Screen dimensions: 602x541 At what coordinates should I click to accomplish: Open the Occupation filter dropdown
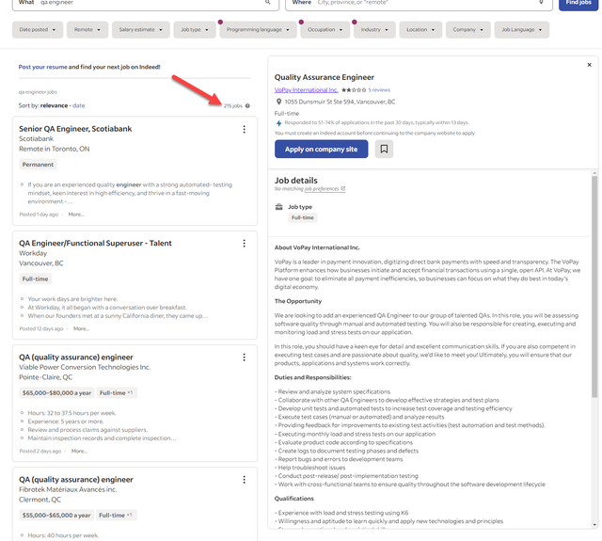pyautogui.click(x=325, y=29)
